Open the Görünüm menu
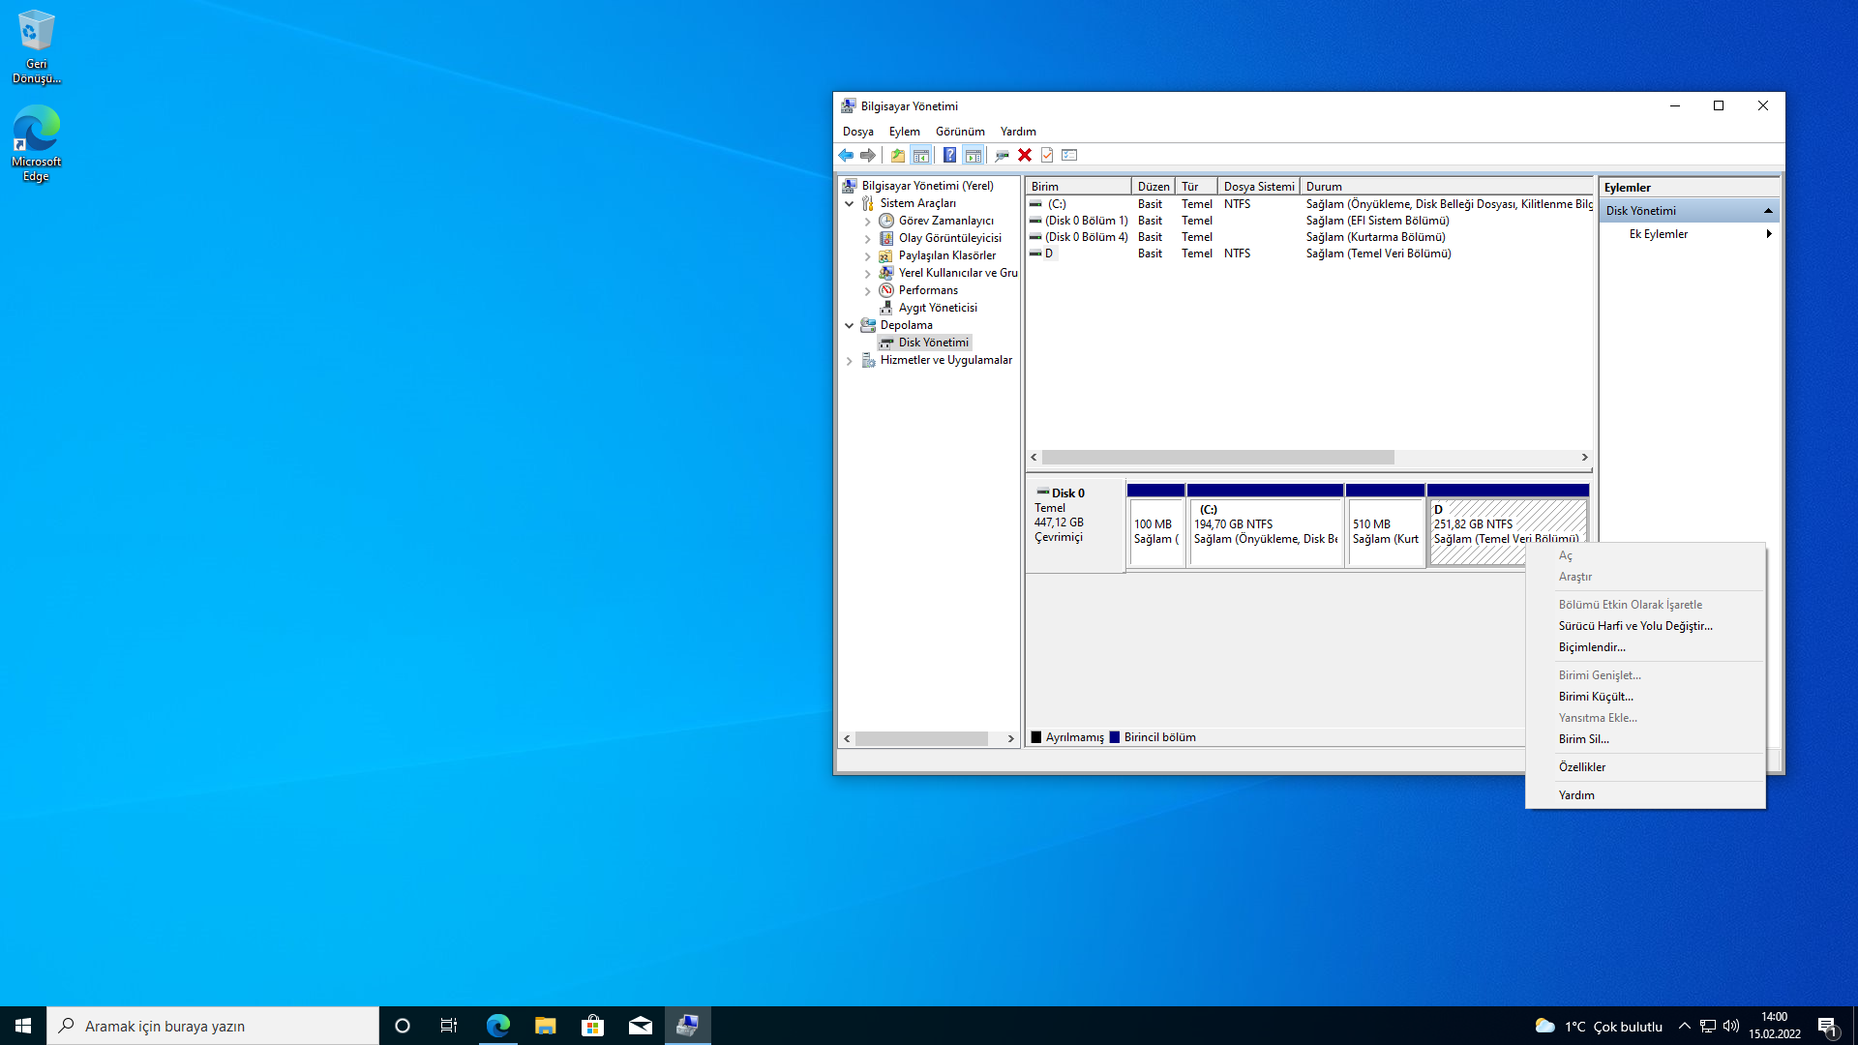Image resolution: width=1858 pixels, height=1045 pixels. pos(959,132)
